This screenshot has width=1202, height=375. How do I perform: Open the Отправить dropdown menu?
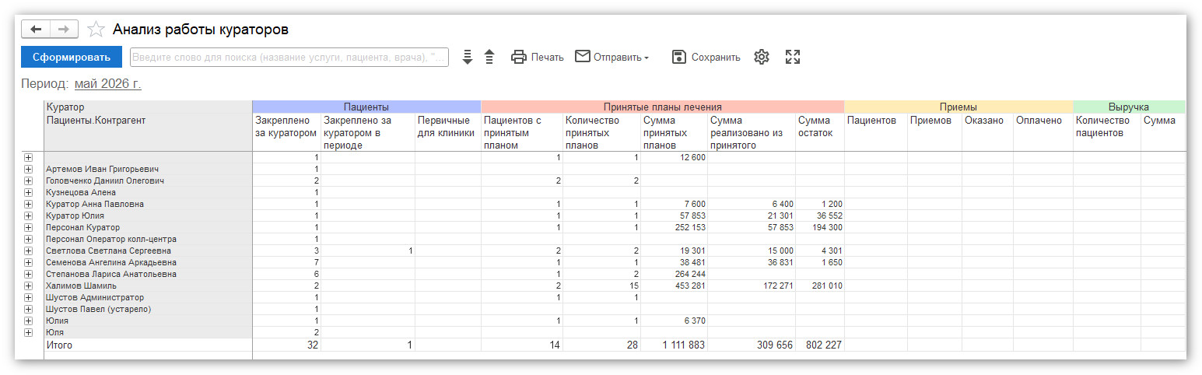[612, 57]
